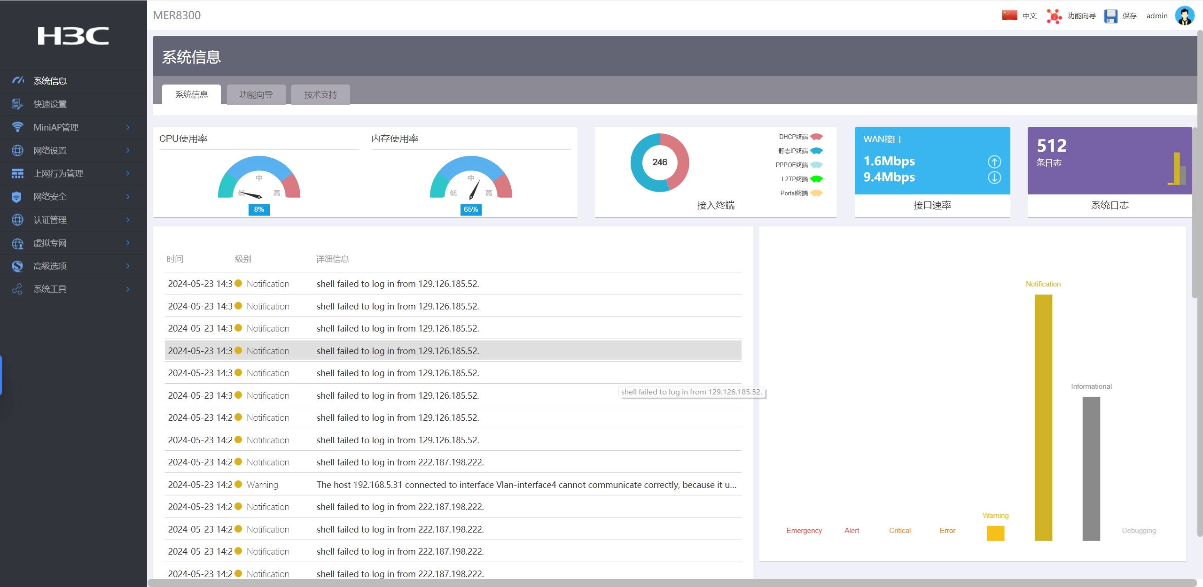The width and height of the screenshot is (1203, 587).
Task: Toggle DHCP terminal legend entry
Action: pos(816,137)
